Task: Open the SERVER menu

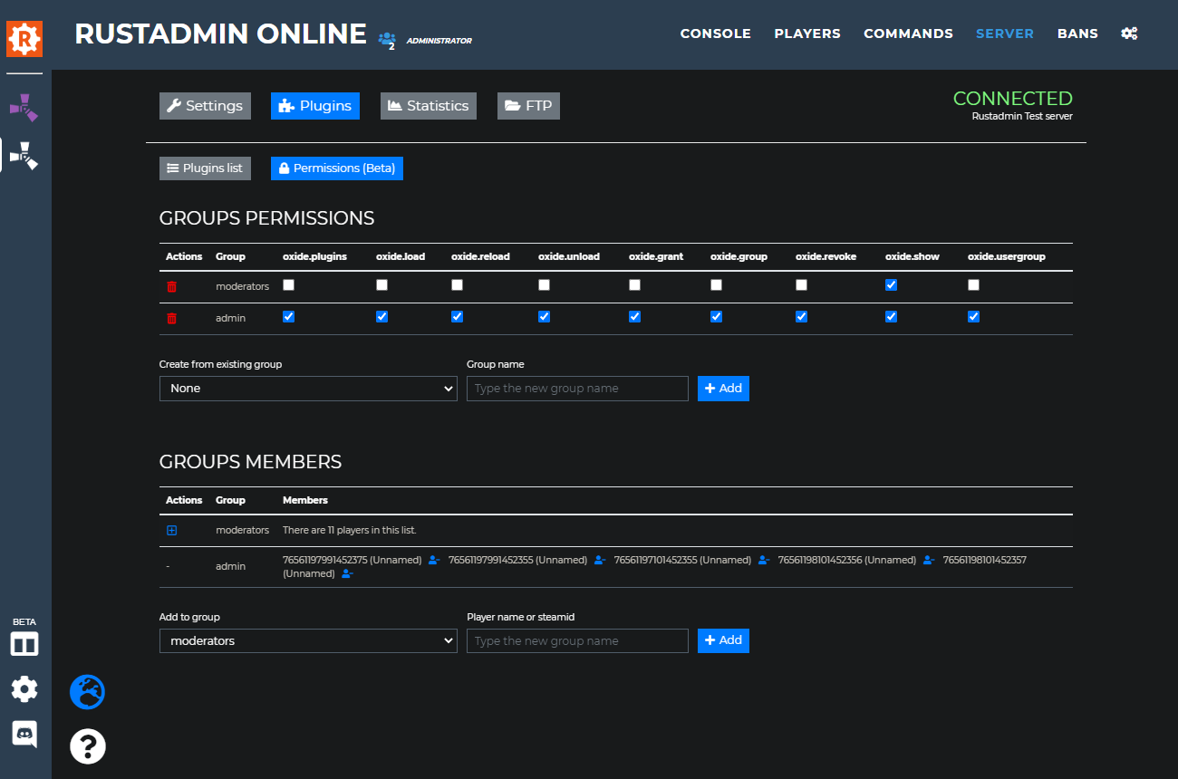Action: (1005, 34)
